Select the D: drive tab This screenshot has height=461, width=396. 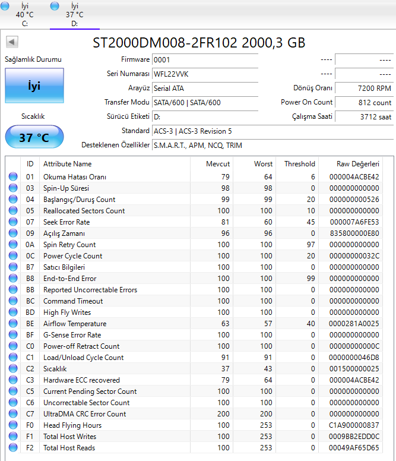[75, 14]
